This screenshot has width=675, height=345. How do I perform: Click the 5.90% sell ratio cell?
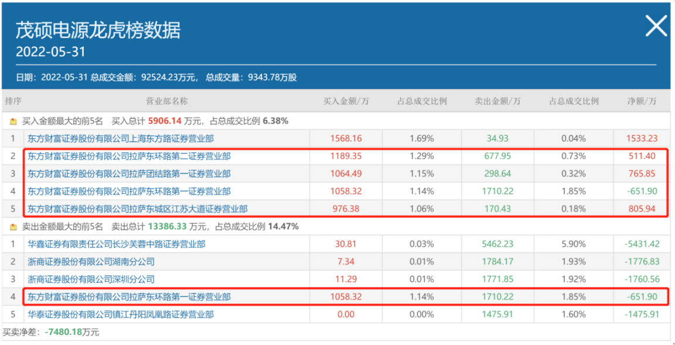[574, 244]
